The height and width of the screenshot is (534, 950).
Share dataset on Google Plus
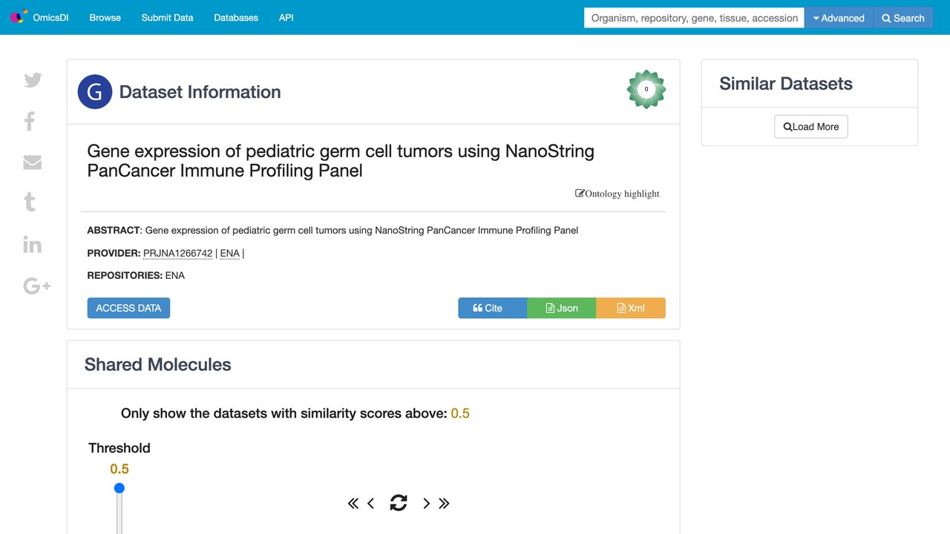(36, 286)
